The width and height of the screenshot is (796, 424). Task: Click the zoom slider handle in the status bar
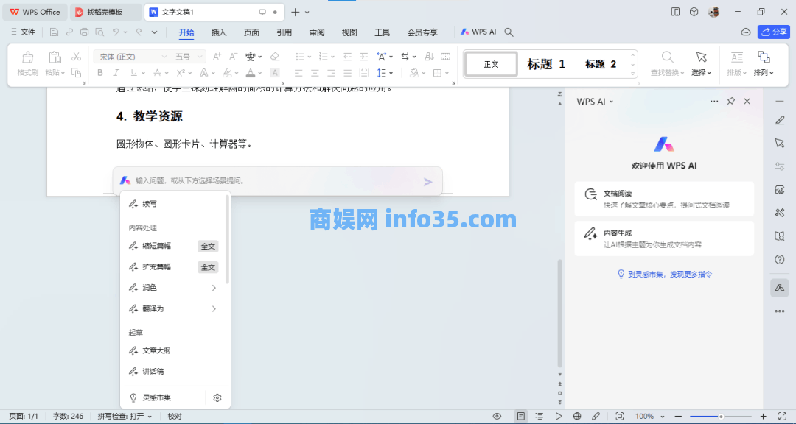click(x=720, y=417)
